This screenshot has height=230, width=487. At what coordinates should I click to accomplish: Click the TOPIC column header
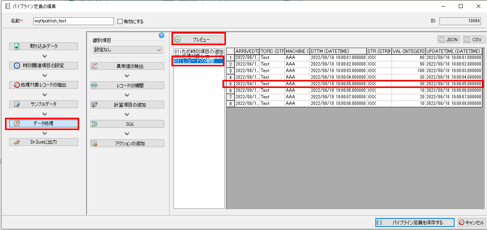coord(272,51)
